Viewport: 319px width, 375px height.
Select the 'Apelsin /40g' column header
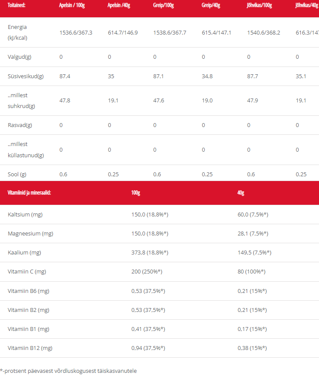click(x=119, y=5)
